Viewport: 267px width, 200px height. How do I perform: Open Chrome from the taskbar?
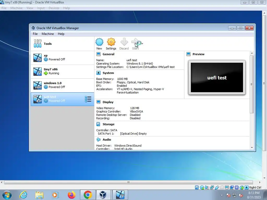click(88, 195)
